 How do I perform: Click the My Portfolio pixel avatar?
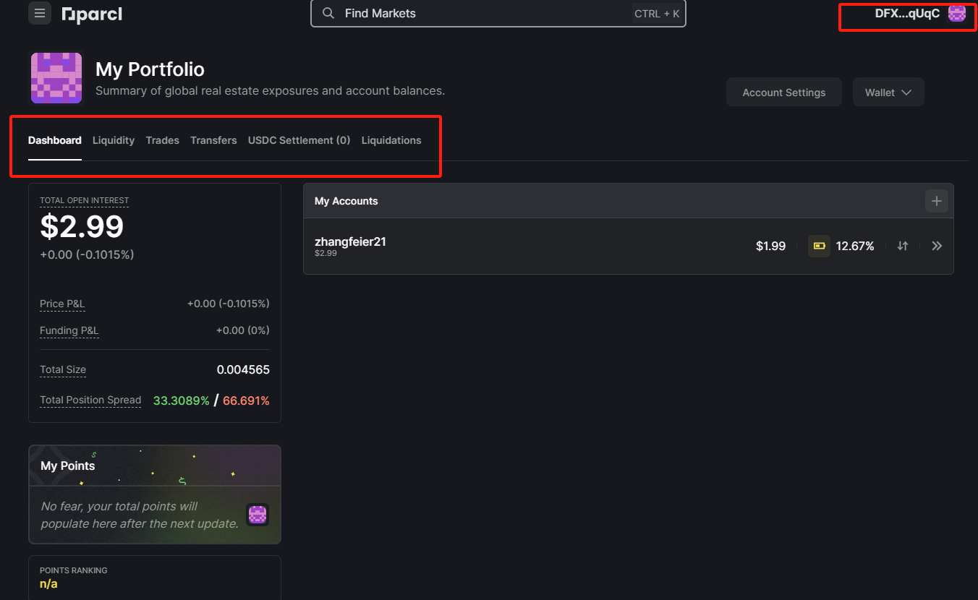click(x=56, y=78)
